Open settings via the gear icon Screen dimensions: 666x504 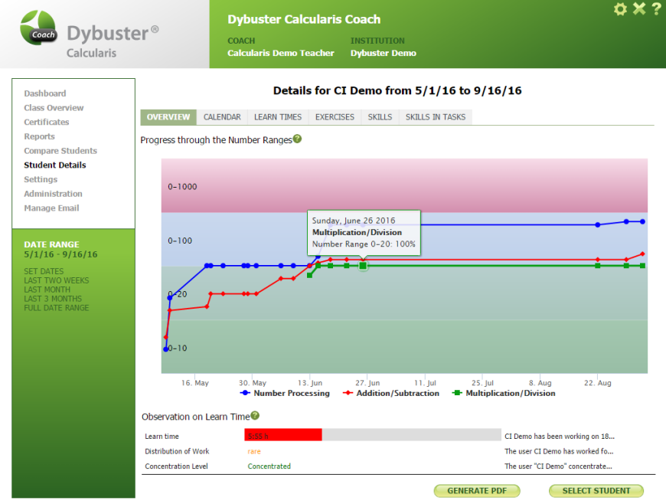pyautogui.click(x=620, y=9)
